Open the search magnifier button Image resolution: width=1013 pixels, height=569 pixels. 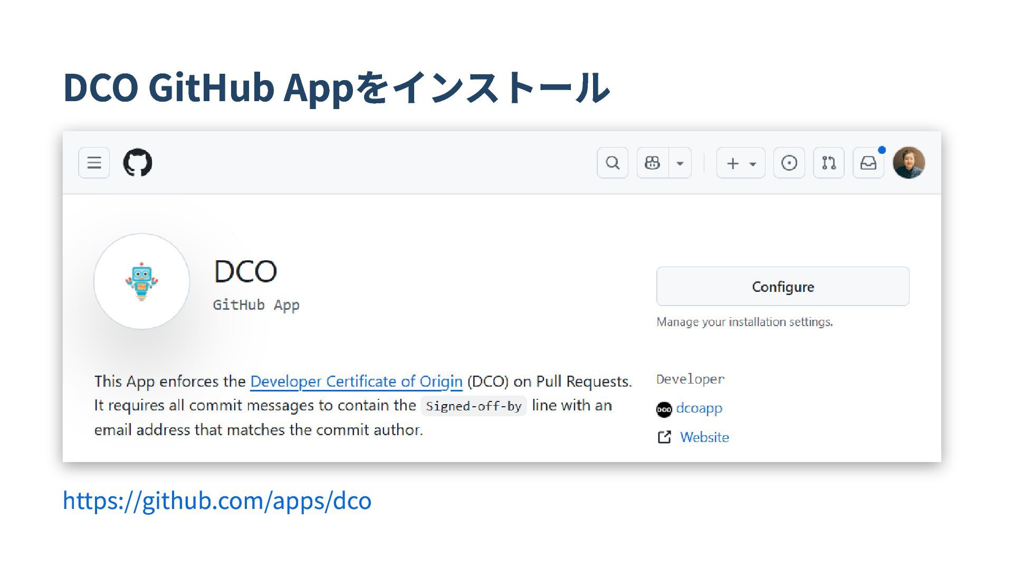(x=612, y=163)
